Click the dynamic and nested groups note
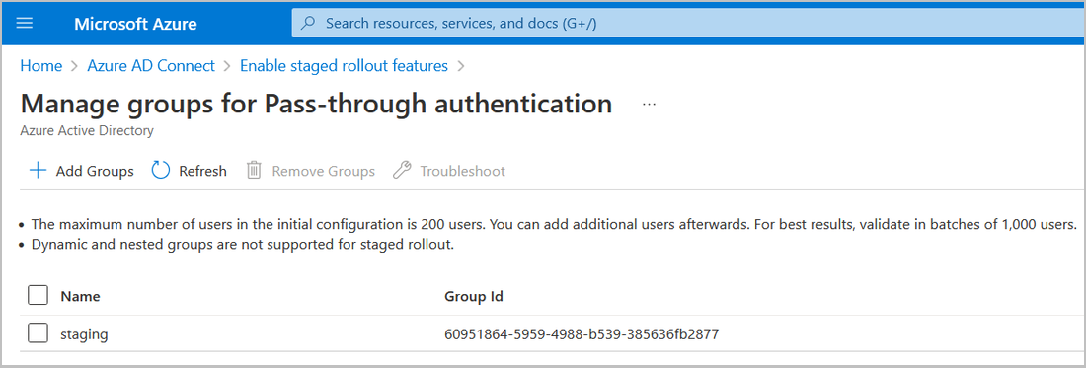The height and width of the screenshot is (368, 1086). 243,244
